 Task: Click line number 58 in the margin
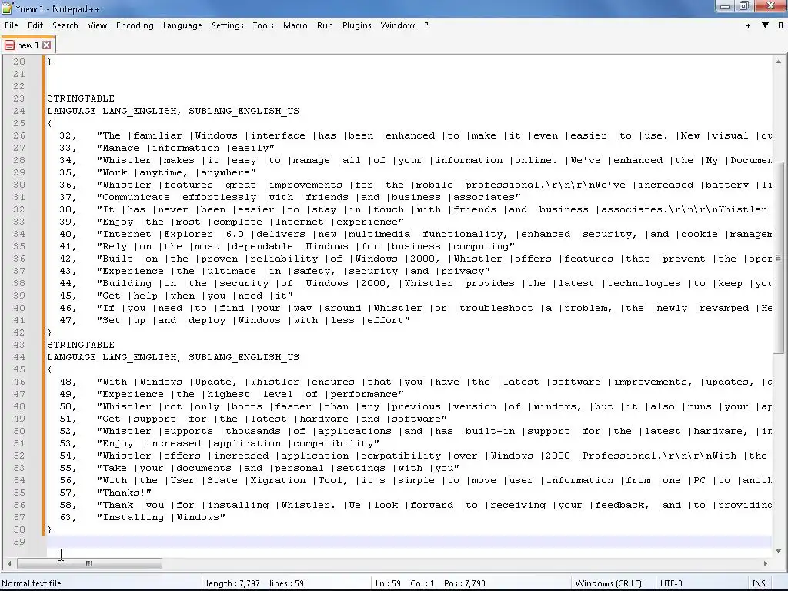click(x=19, y=529)
